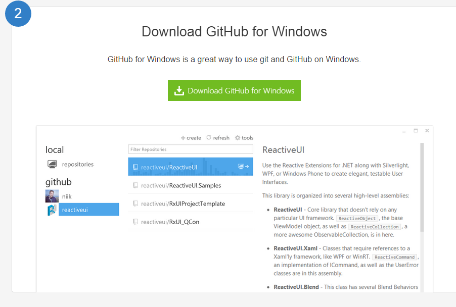This screenshot has height=307, width=456.
Task: Click the repo icon beside RxUIProjectTemplate
Action: pos(135,203)
